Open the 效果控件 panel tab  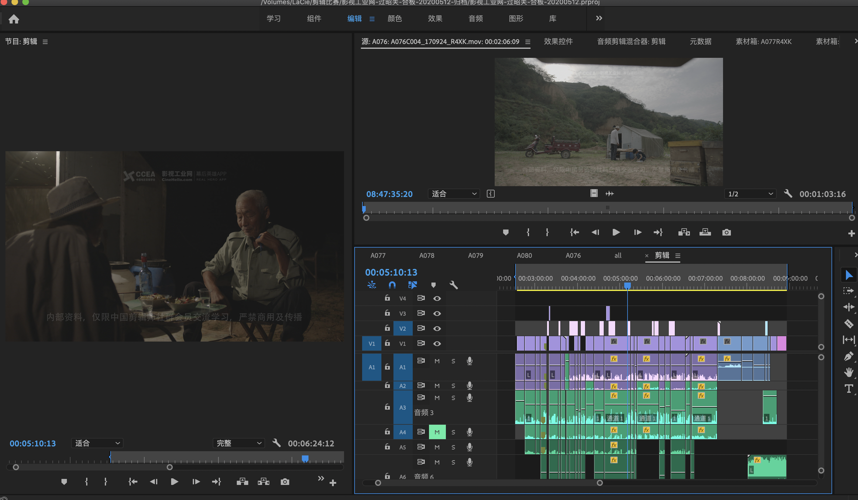(x=558, y=42)
